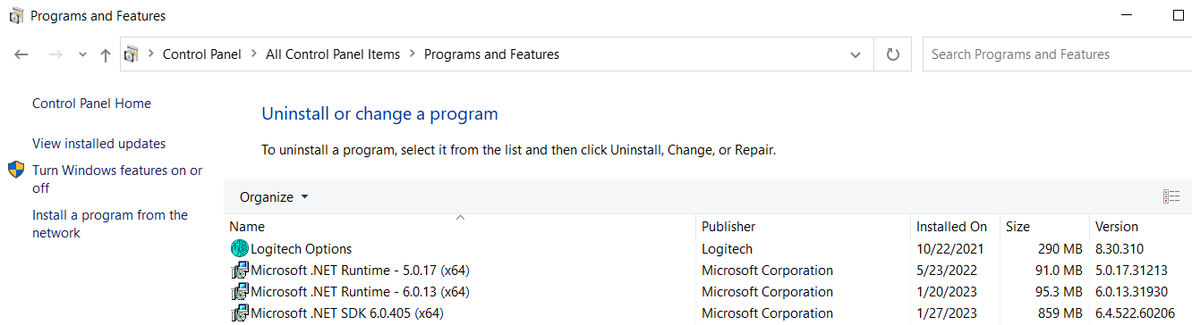Open View installed updates
Image resolution: width=1192 pixels, height=325 pixels.
click(x=98, y=144)
